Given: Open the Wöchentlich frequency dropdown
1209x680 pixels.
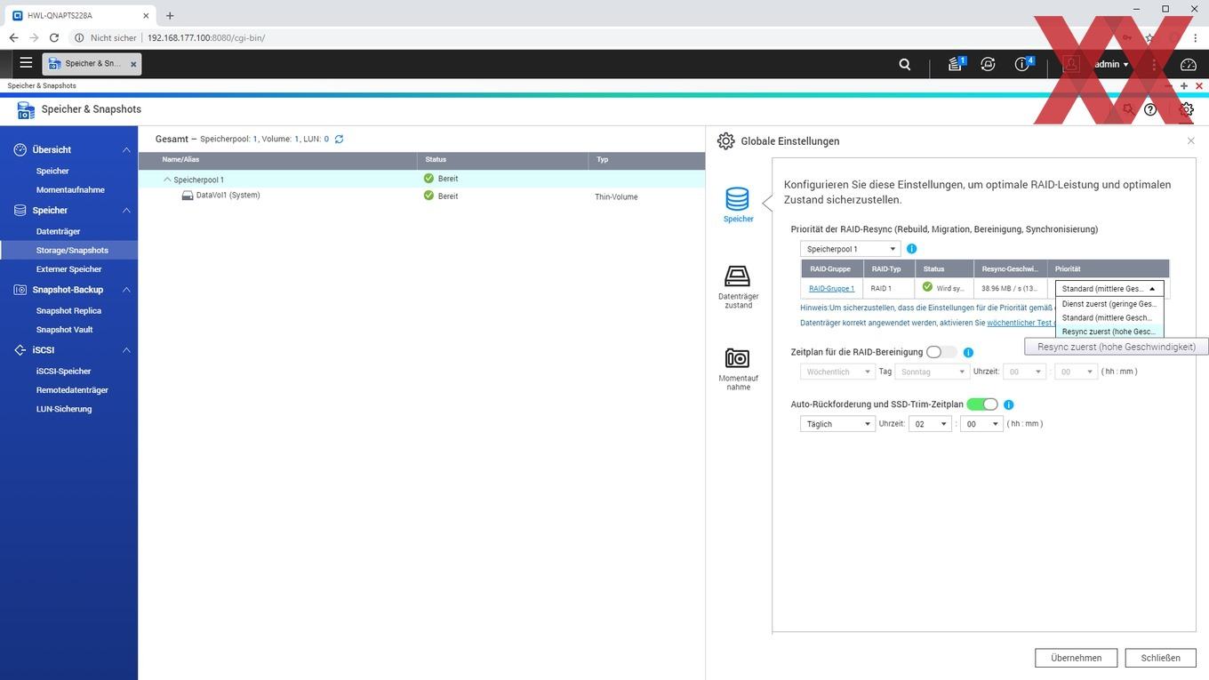Looking at the screenshot, I should (x=838, y=372).
